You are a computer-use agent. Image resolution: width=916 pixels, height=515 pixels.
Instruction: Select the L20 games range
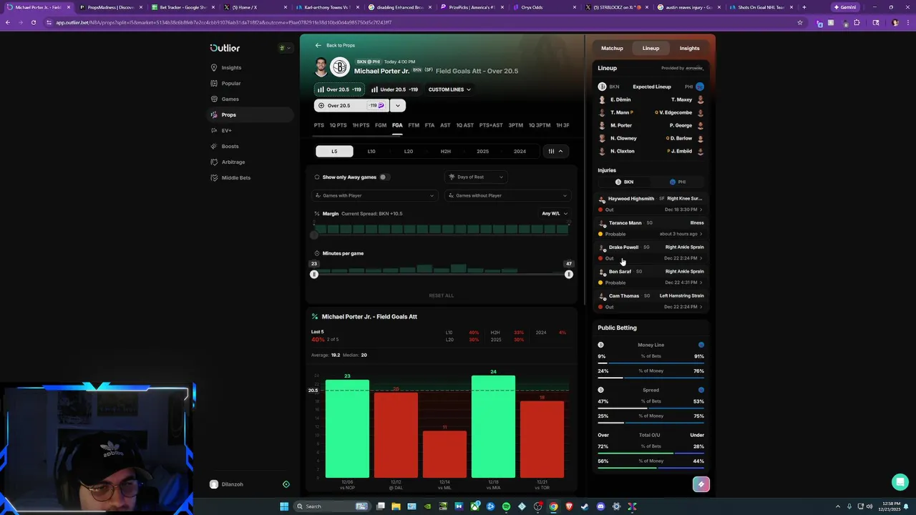409,151
